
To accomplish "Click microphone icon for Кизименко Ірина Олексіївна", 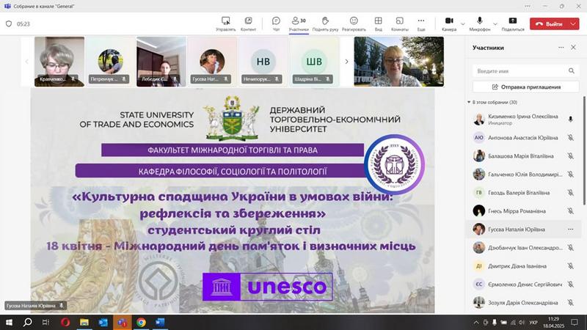I will 571,120.
